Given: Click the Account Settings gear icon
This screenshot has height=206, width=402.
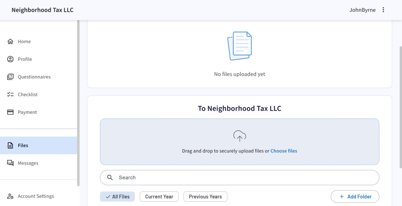Looking at the screenshot, I should (x=11, y=196).
